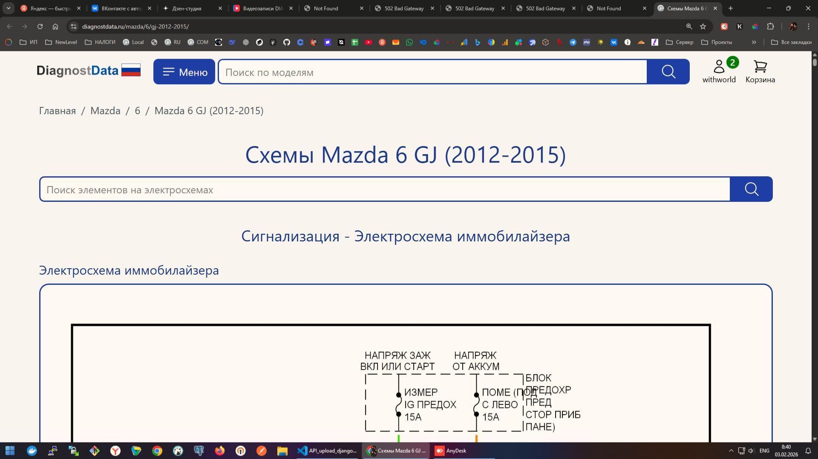The height and width of the screenshot is (459, 818).
Task: Open the GitHub bookmark icon
Action: click(287, 42)
